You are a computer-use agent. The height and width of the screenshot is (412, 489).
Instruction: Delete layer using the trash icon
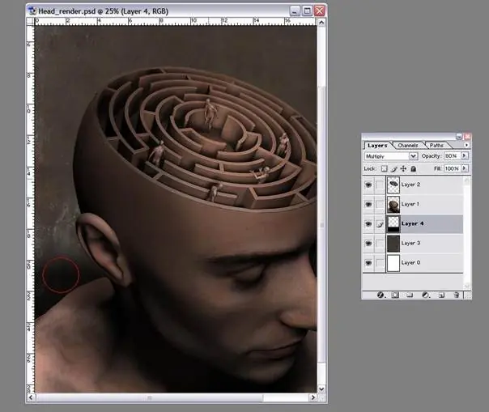[457, 295]
